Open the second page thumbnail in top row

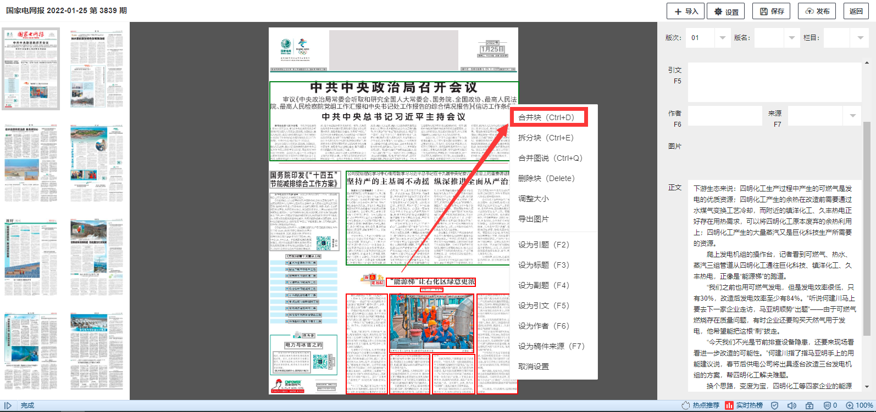[97, 69]
